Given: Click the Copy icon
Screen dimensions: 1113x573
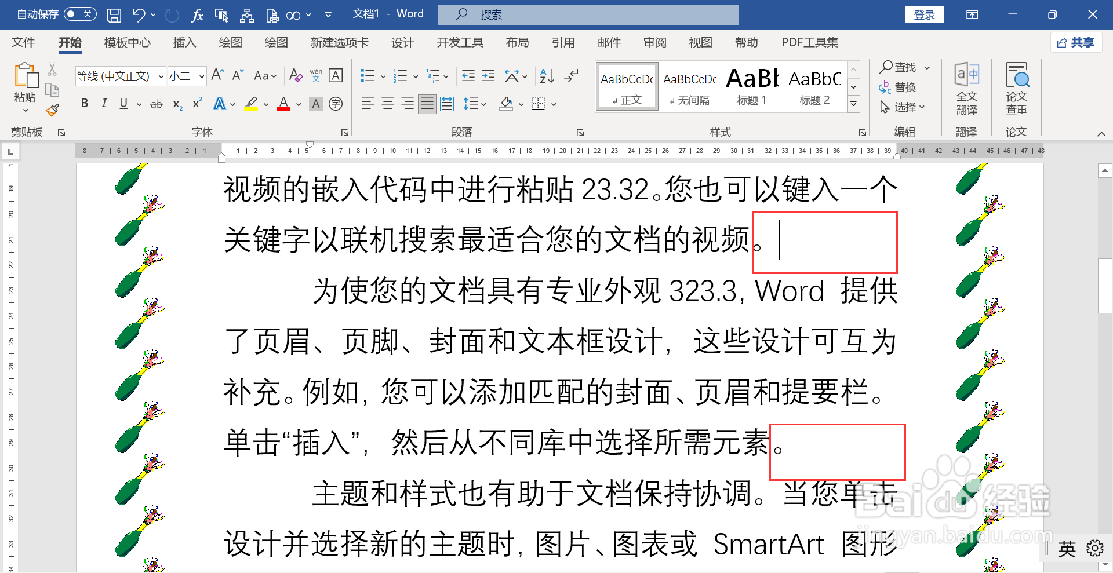Looking at the screenshot, I should click(52, 90).
